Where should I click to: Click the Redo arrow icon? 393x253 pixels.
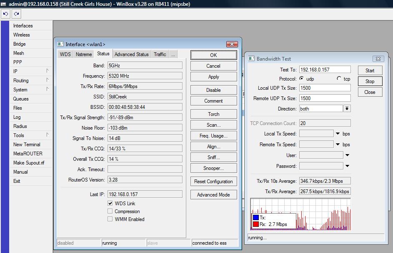click(16, 14)
